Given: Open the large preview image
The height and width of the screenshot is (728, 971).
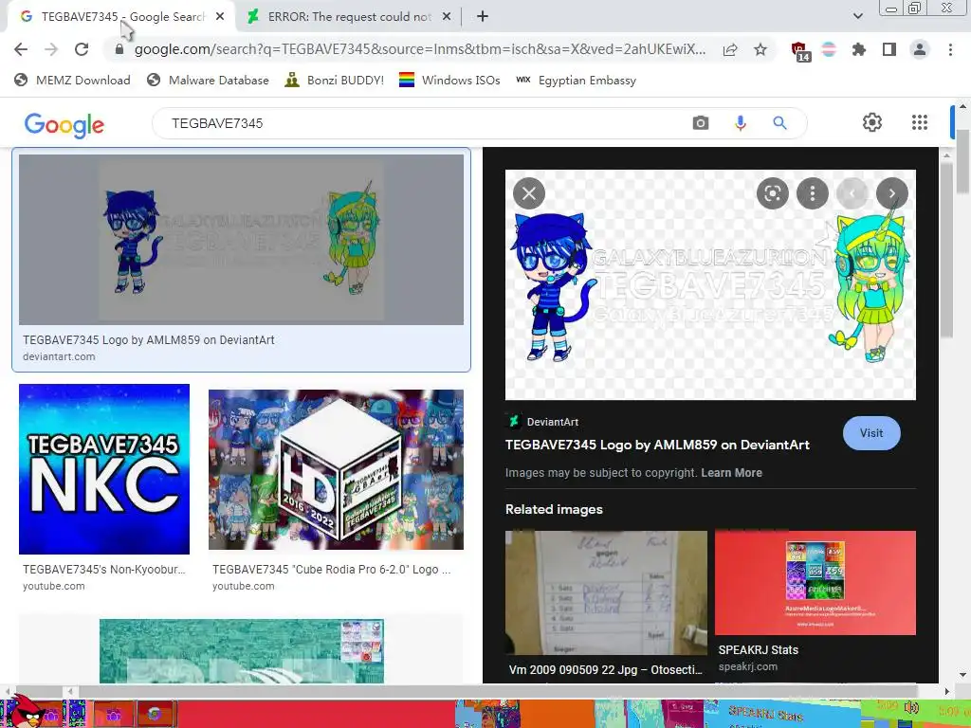Looking at the screenshot, I should tap(710, 284).
